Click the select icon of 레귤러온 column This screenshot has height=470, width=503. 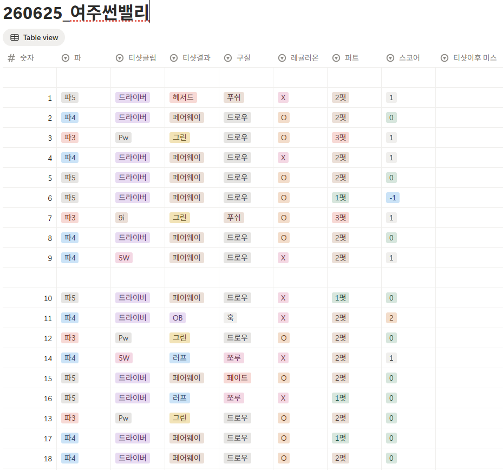tap(282, 58)
